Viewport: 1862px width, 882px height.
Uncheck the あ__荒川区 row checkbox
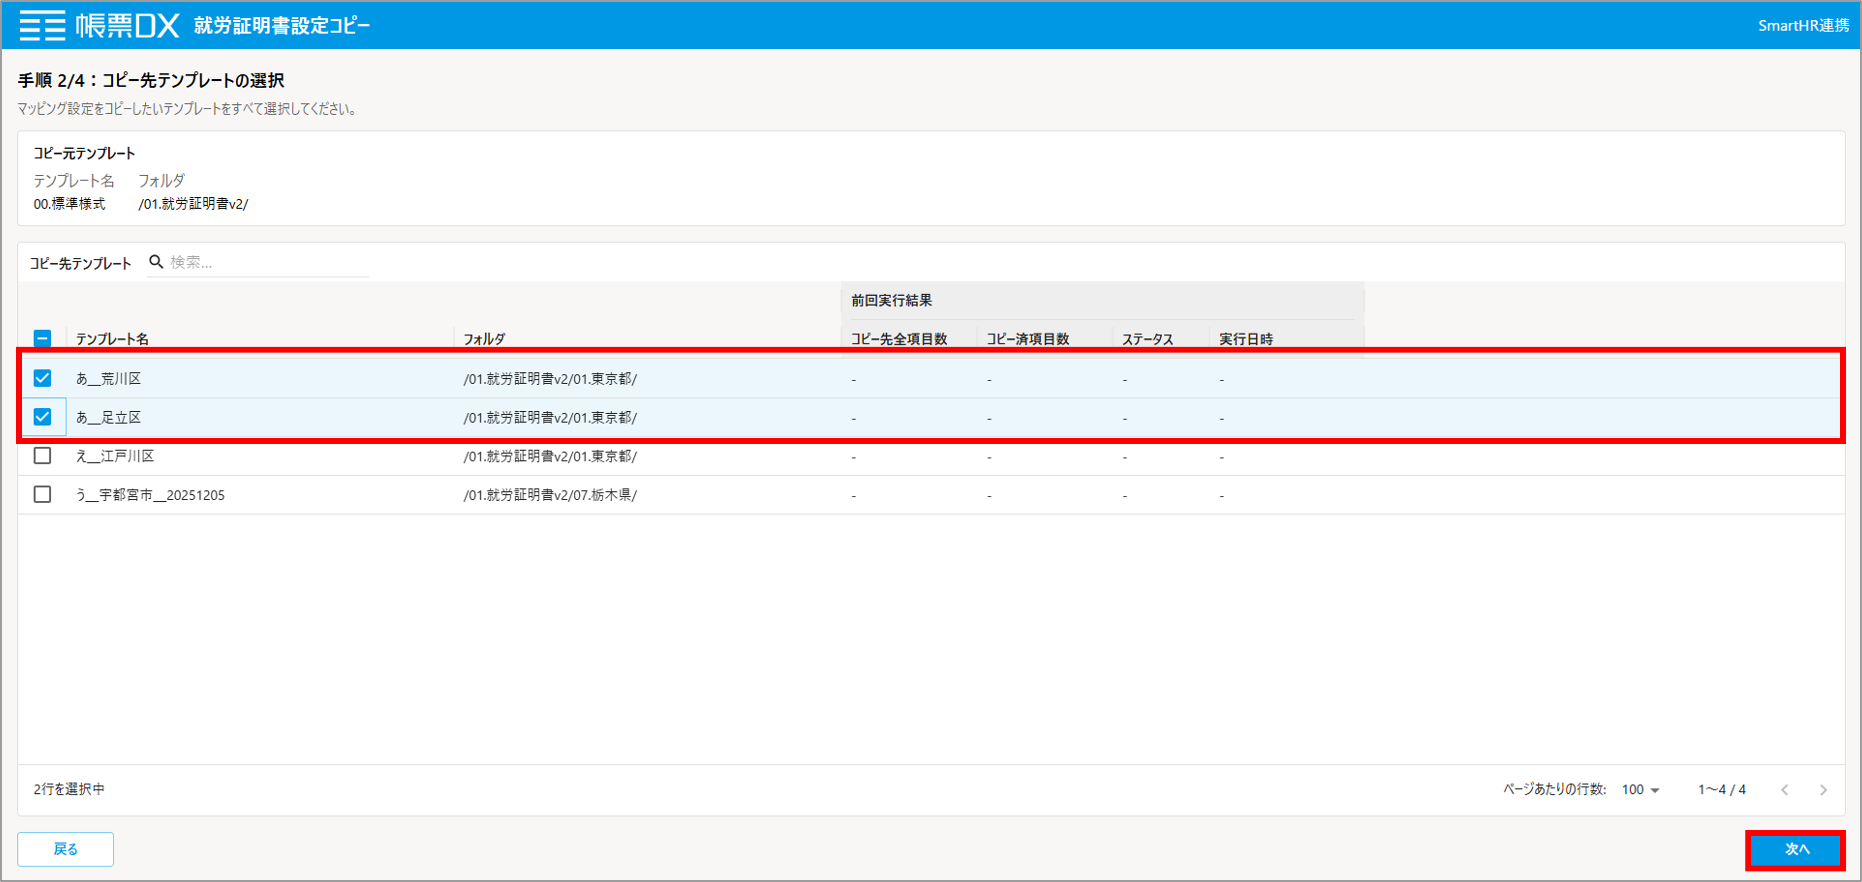[43, 378]
